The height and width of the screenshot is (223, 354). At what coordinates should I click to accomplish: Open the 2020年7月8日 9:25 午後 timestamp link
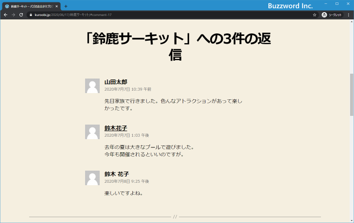tap(126, 181)
